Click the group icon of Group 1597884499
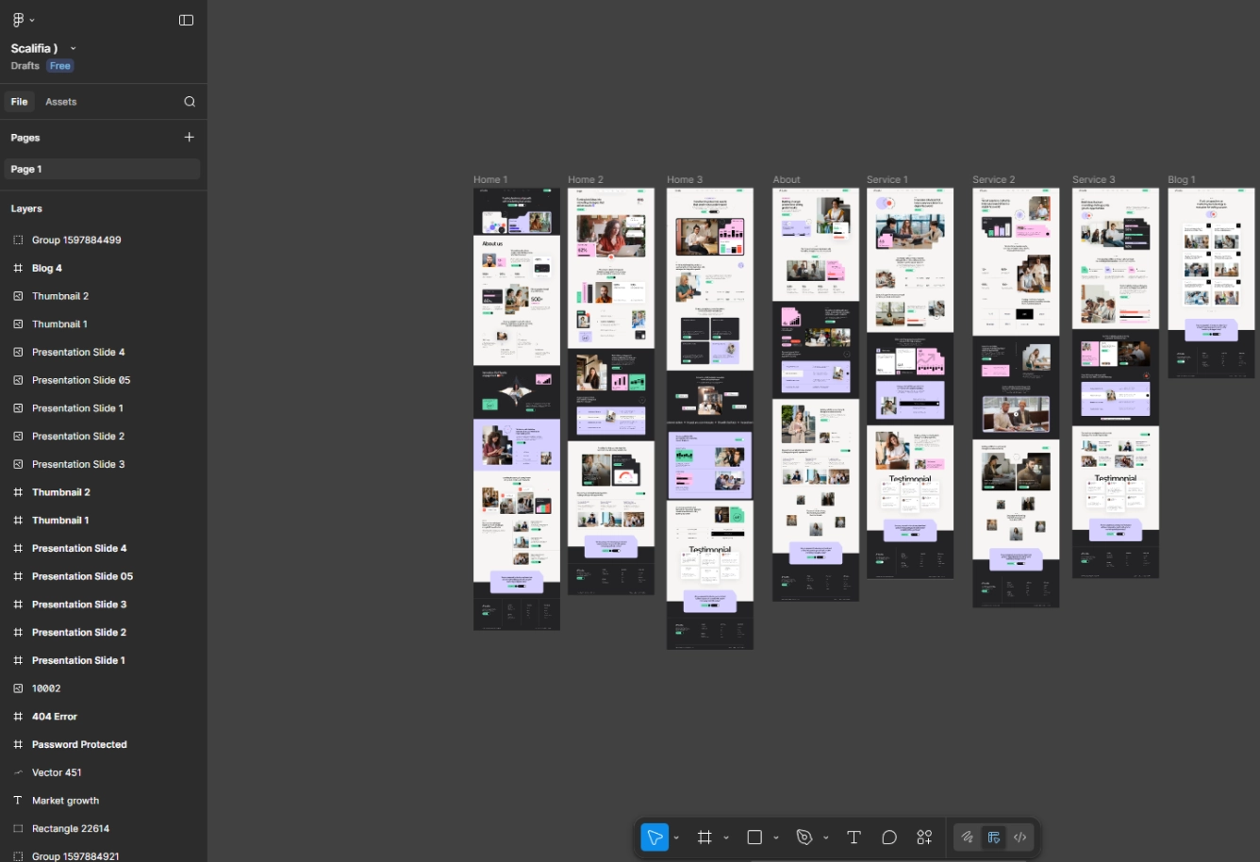Screen dimensions: 1260x862 pos(18,240)
